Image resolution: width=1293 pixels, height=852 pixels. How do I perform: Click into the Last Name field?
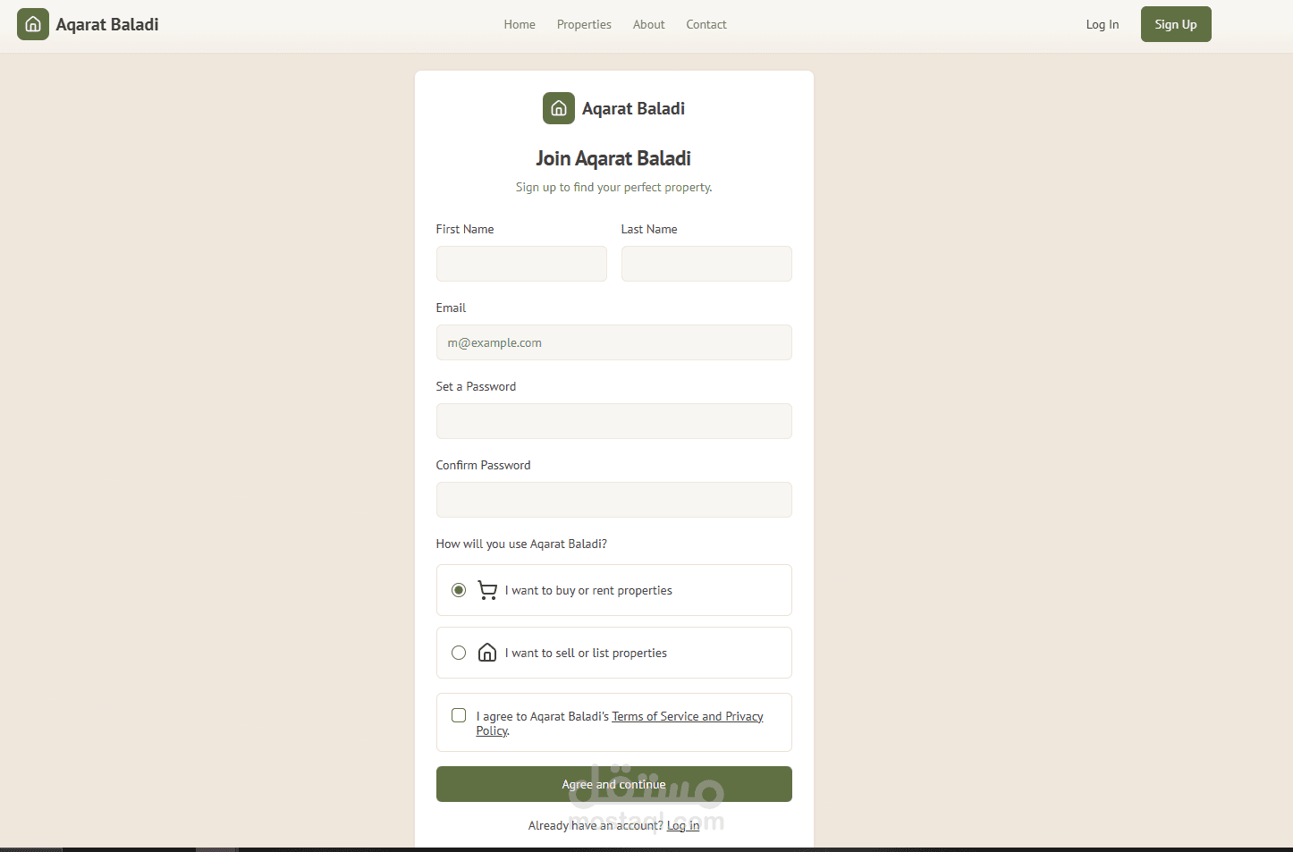(706, 264)
